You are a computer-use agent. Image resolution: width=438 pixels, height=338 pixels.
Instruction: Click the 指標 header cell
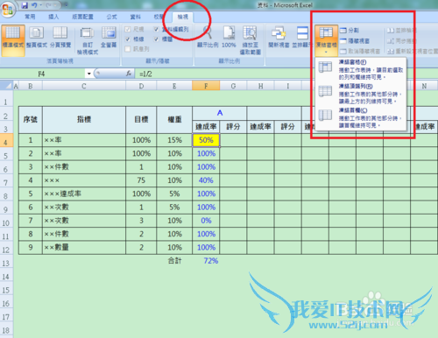84,120
